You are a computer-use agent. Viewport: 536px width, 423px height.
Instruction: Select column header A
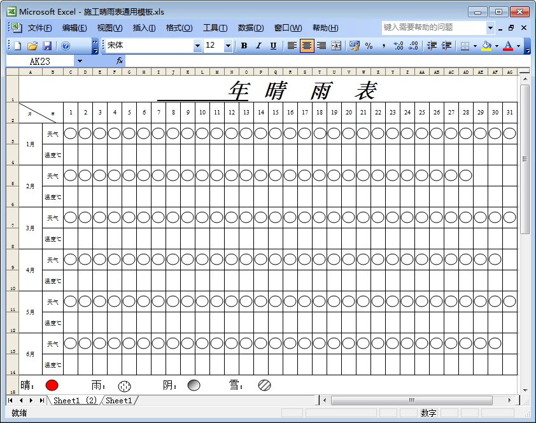[x=31, y=72]
